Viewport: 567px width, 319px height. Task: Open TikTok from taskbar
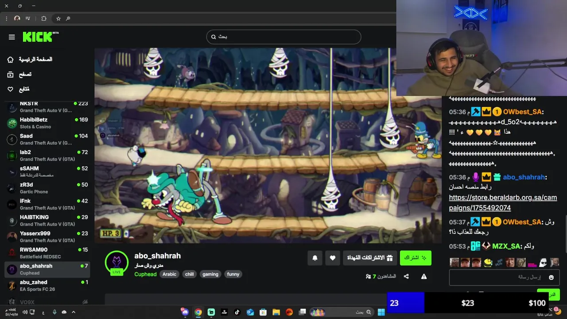coord(237,312)
